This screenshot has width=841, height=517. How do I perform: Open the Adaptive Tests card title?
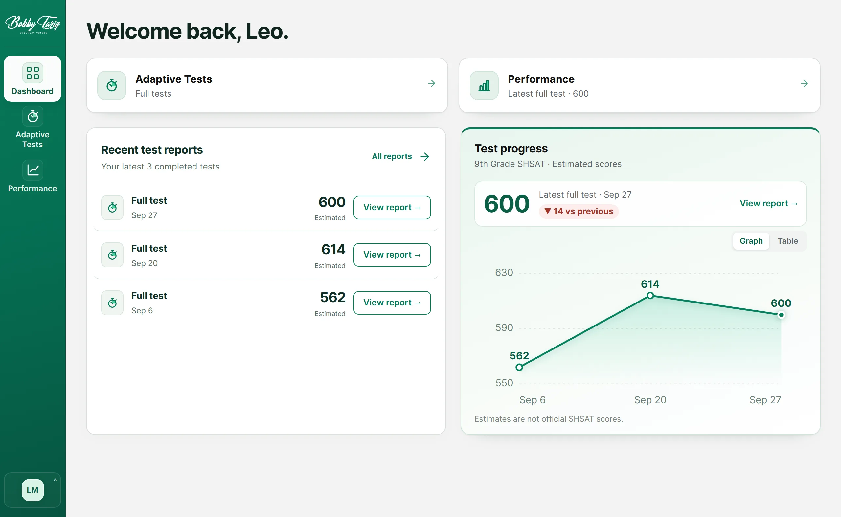174,79
